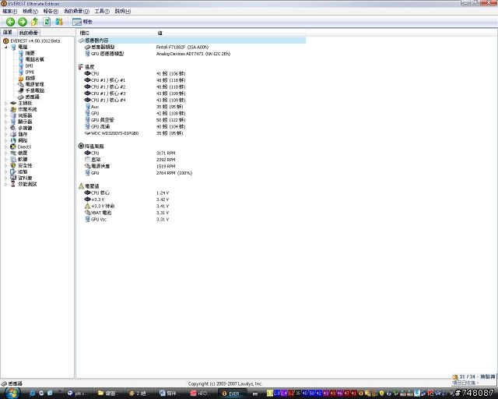Click the Windows Start orb on taskbar
Image resolution: width=498 pixels, height=399 pixels.
tap(12, 394)
